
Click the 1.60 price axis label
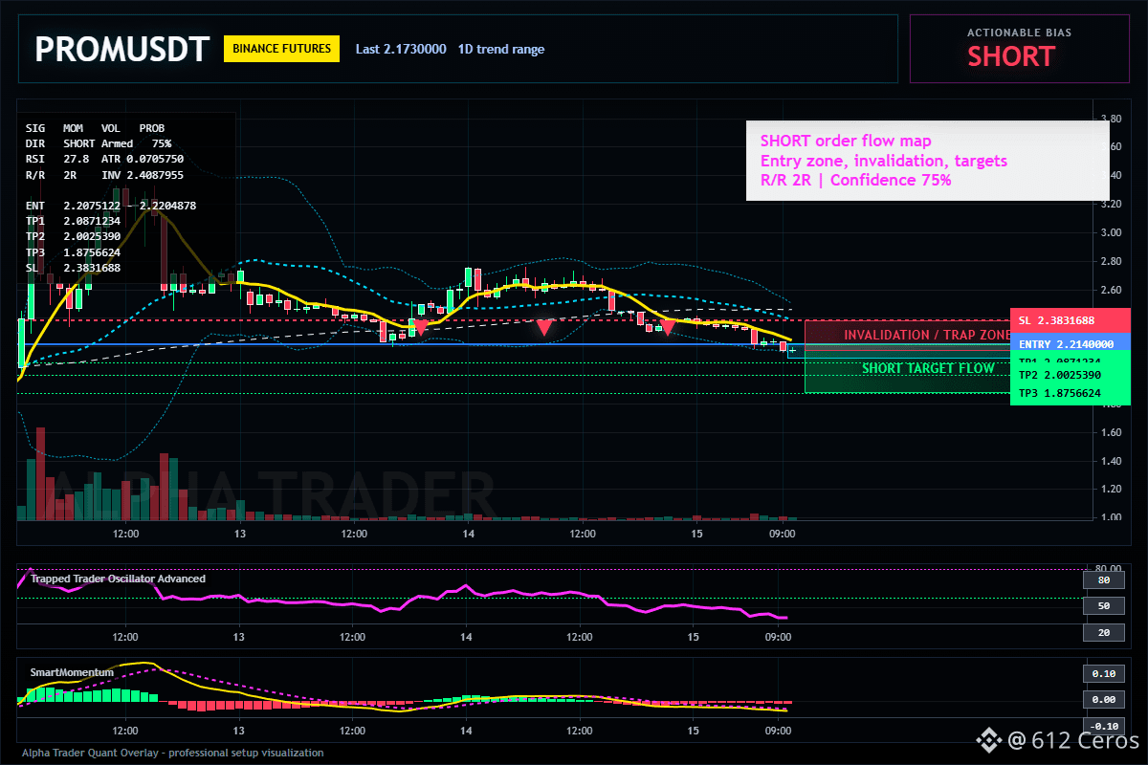1111,432
